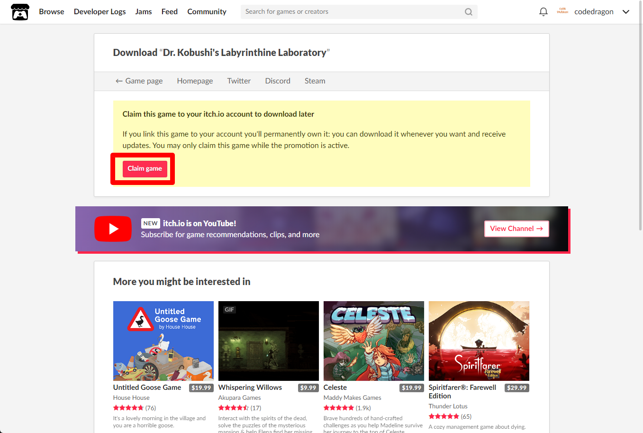Image resolution: width=643 pixels, height=433 pixels.
Task: Open the Celeste cover thumbnail
Action: pyautogui.click(x=374, y=341)
